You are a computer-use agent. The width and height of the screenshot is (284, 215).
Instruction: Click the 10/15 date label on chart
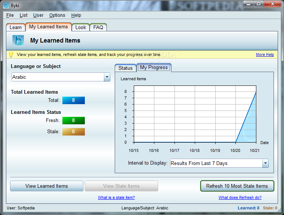(x=133, y=150)
